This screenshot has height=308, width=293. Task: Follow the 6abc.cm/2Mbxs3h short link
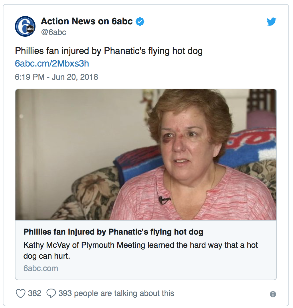tap(52, 63)
